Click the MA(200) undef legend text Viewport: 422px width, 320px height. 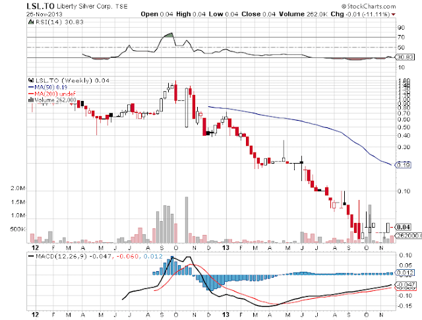click(x=55, y=94)
